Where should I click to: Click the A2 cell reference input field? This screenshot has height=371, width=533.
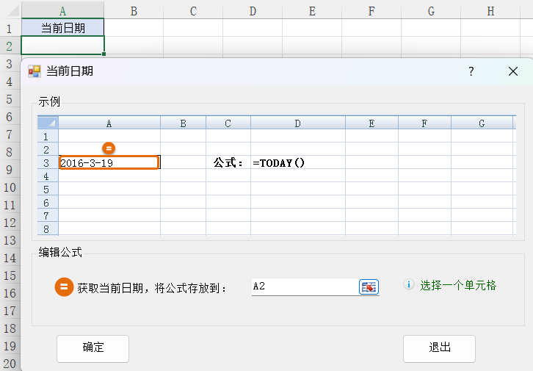[x=302, y=287]
